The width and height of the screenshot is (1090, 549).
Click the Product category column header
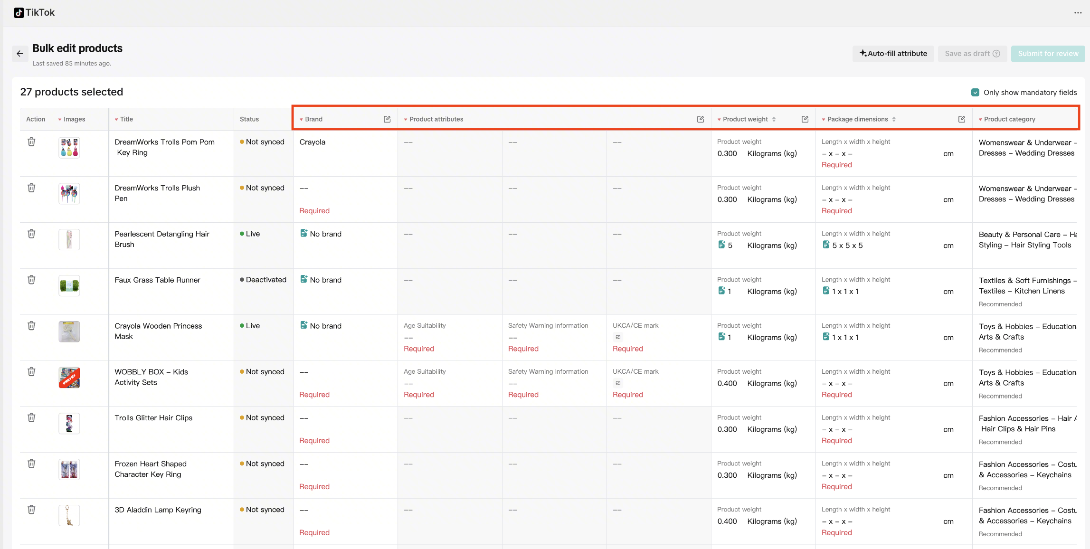coord(1009,119)
